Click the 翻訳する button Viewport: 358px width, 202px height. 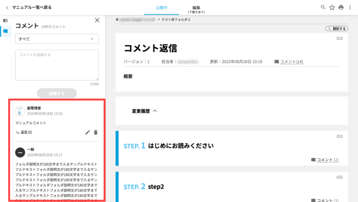pos(337,29)
